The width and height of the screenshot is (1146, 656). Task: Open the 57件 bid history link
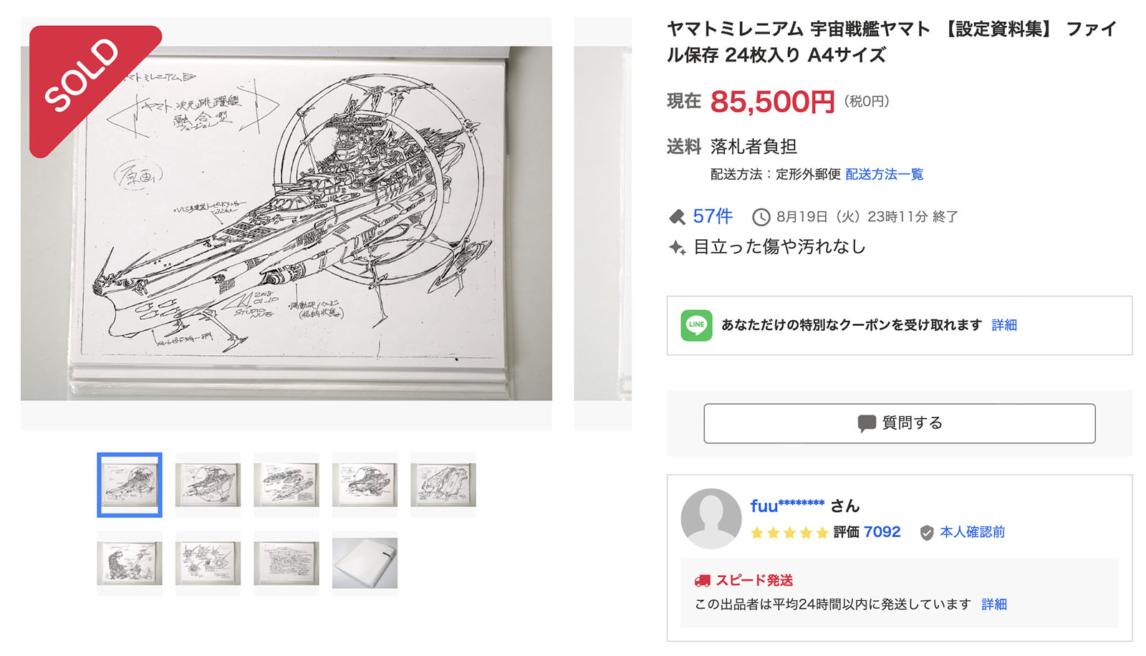pos(713,216)
